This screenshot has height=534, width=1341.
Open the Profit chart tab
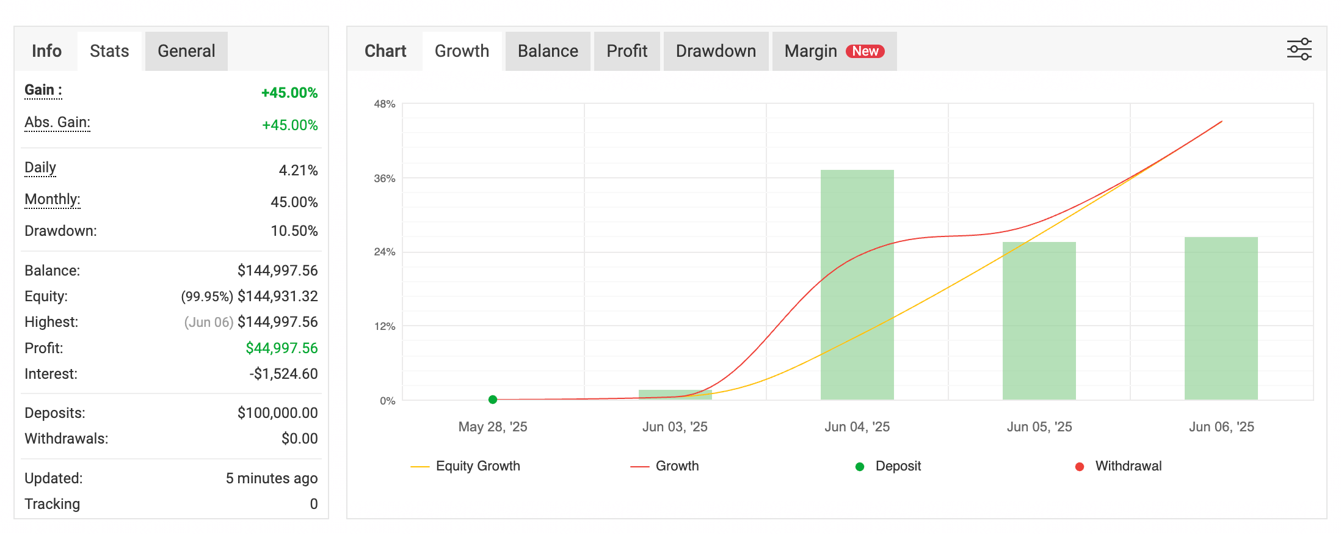pos(627,51)
